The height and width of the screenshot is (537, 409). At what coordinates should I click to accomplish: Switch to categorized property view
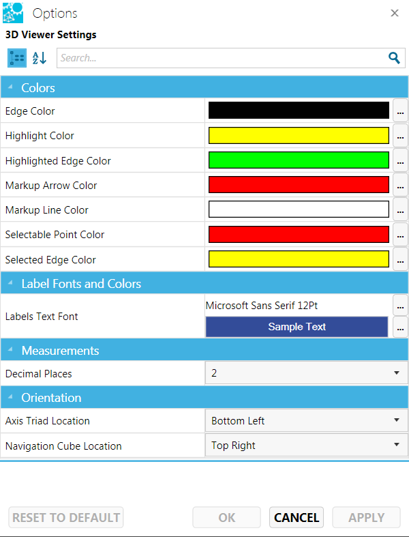click(x=17, y=58)
